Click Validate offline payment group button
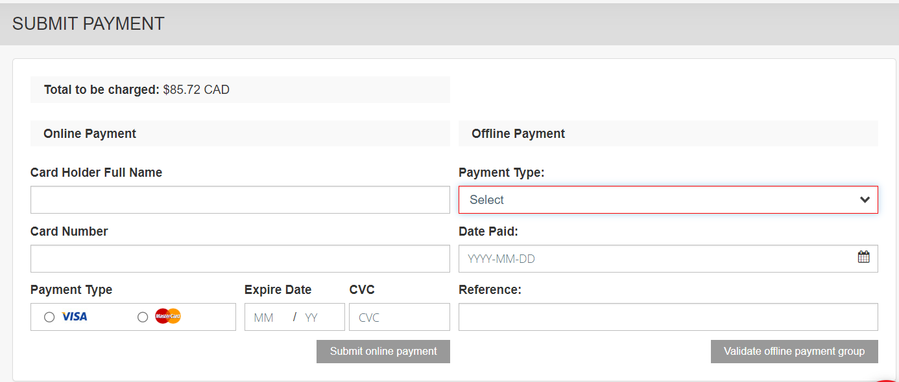This screenshot has height=382, width=899. (x=794, y=352)
